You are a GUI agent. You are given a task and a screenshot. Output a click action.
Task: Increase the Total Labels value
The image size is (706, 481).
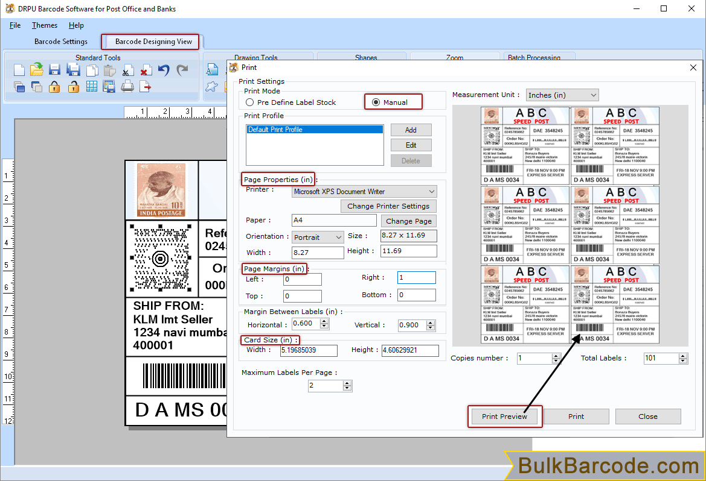click(683, 356)
